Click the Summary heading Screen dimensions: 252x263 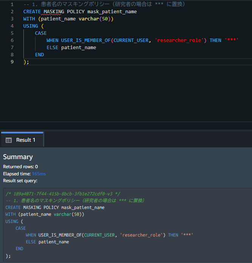(x=18, y=157)
